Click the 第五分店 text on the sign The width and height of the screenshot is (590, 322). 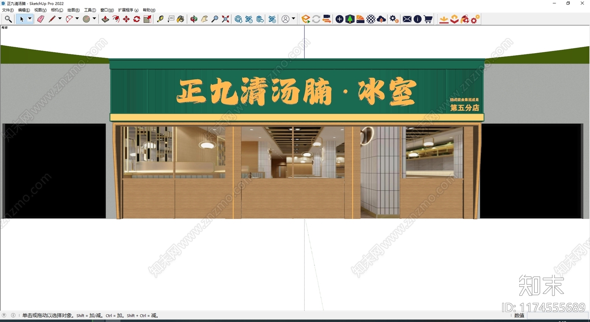[x=465, y=108]
